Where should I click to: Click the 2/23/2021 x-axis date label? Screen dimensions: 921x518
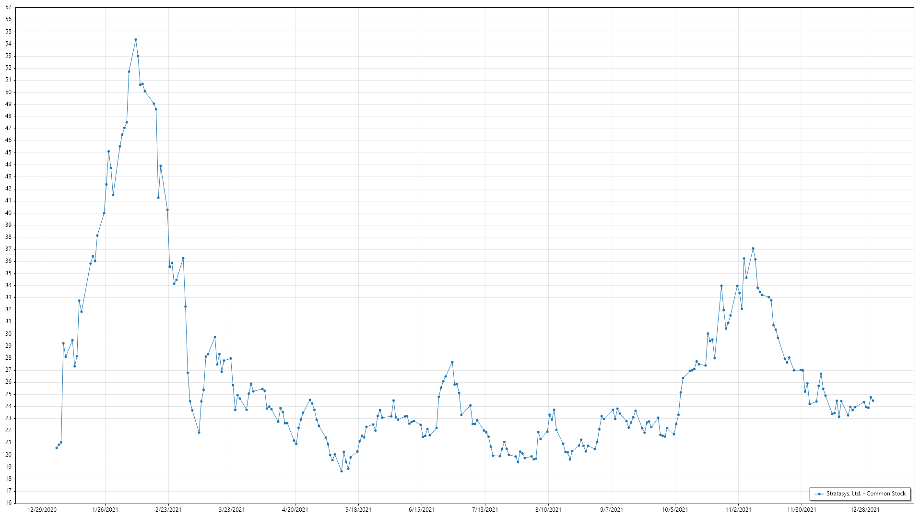(168, 509)
